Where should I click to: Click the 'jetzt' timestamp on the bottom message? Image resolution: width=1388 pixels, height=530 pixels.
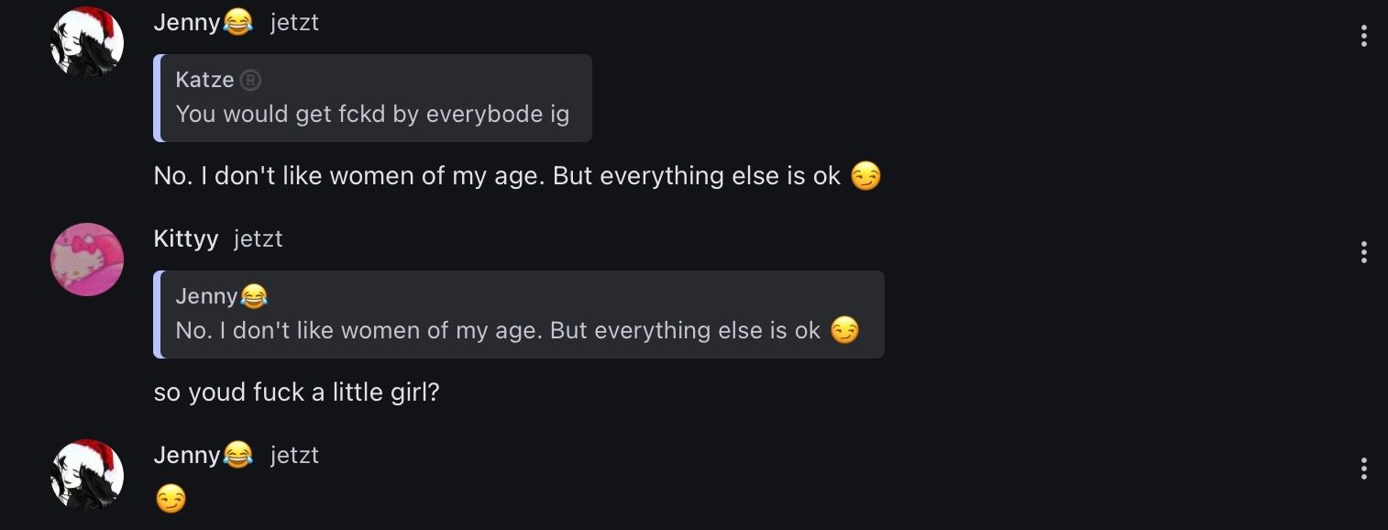pos(294,456)
